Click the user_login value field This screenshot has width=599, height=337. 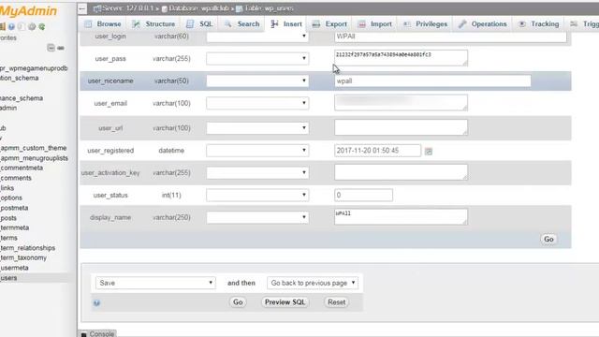pos(450,37)
